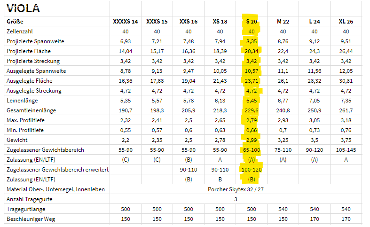Image resolution: width=370 pixels, height=227 pixels.
Task: Click highlighted value 6,45
Action: click(252, 101)
